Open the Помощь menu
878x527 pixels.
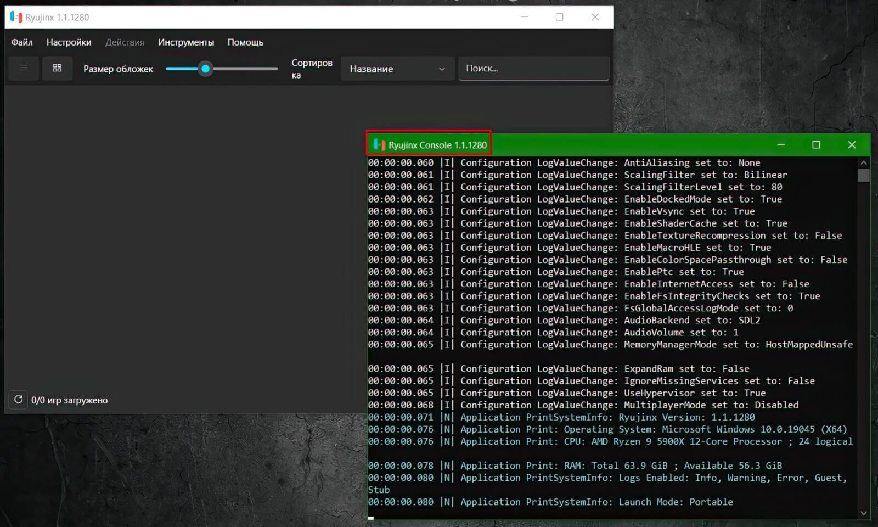pos(245,42)
